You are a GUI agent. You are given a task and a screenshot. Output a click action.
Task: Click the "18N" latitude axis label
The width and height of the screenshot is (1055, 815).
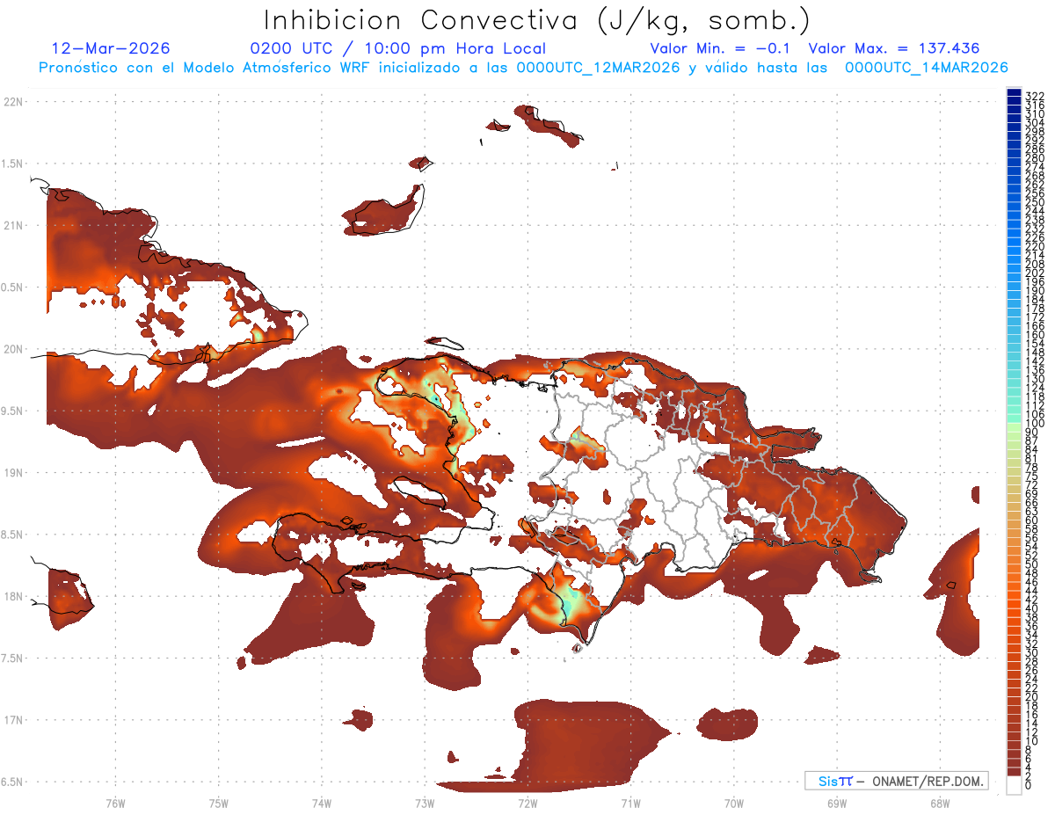12,596
